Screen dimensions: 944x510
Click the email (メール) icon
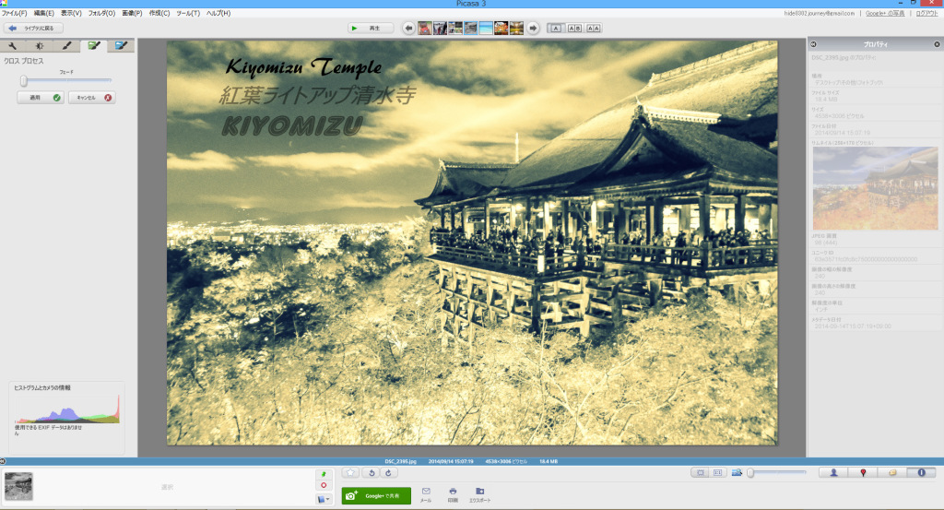426,493
